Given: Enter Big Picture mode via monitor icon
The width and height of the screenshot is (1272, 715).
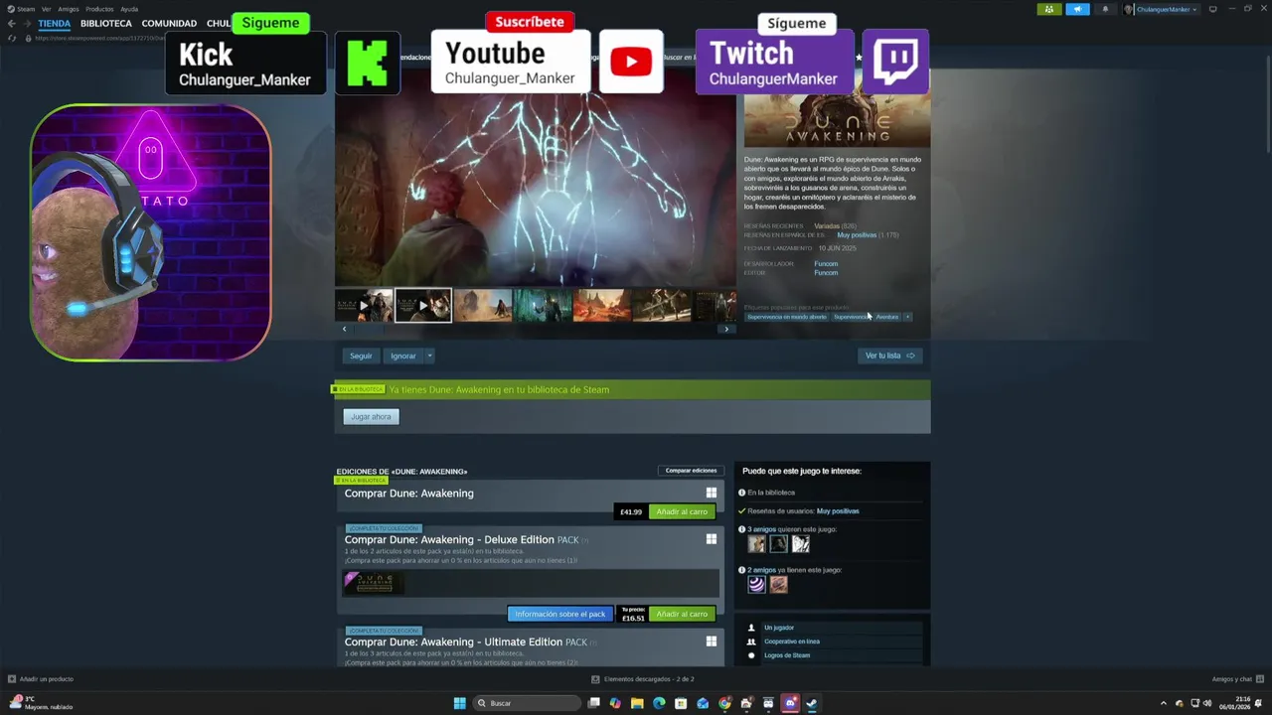Looking at the screenshot, I should click(x=1212, y=9).
